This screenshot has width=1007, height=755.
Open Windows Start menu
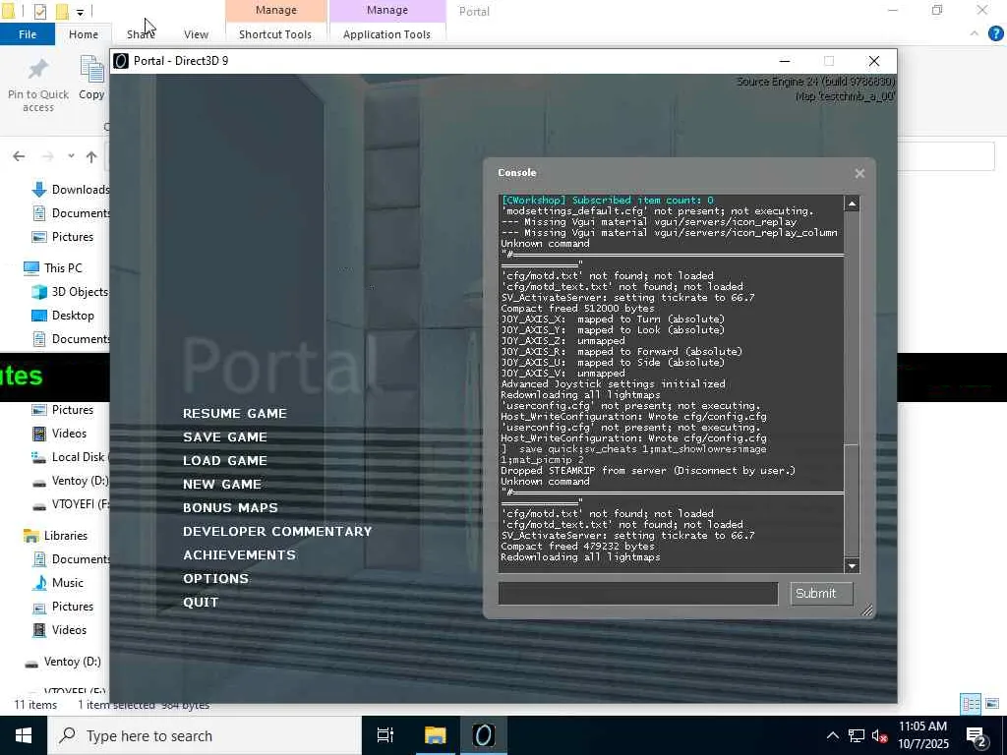click(24, 735)
